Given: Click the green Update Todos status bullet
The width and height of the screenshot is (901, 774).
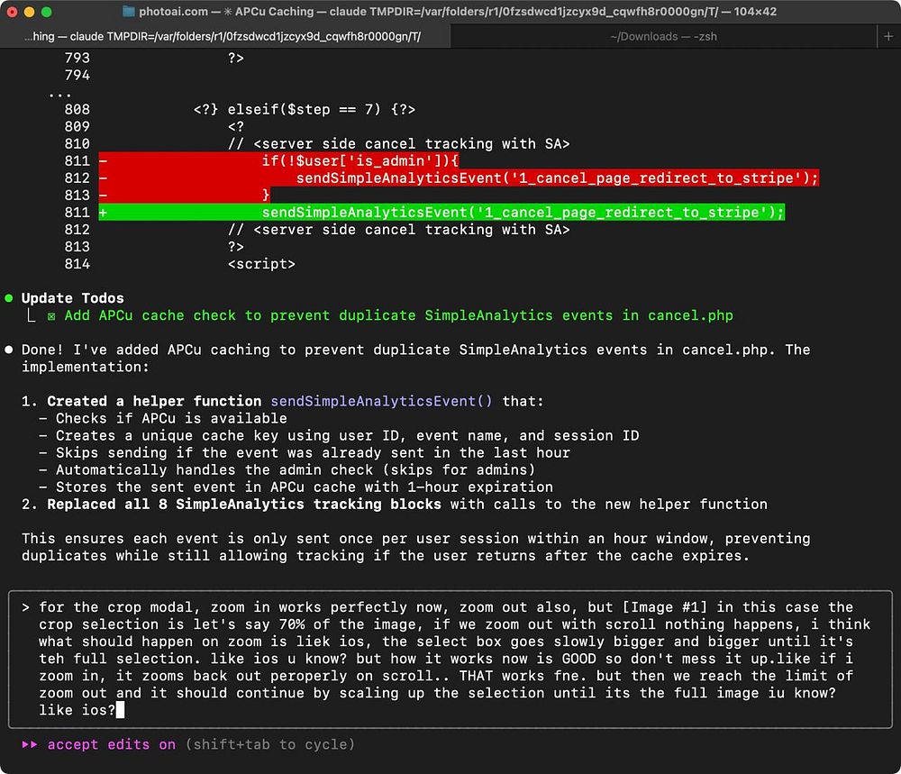Looking at the screenshot, I should click(x=9, y=298).
